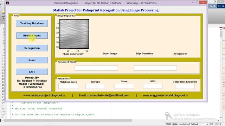Viewport: 225px width, 126px height.
Task: Click editor horizontal scrollbar thumb
Action: click(68, 120)
